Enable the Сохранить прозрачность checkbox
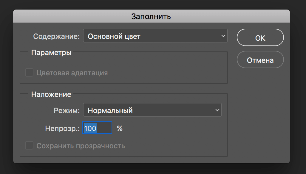 coord(29,146)
